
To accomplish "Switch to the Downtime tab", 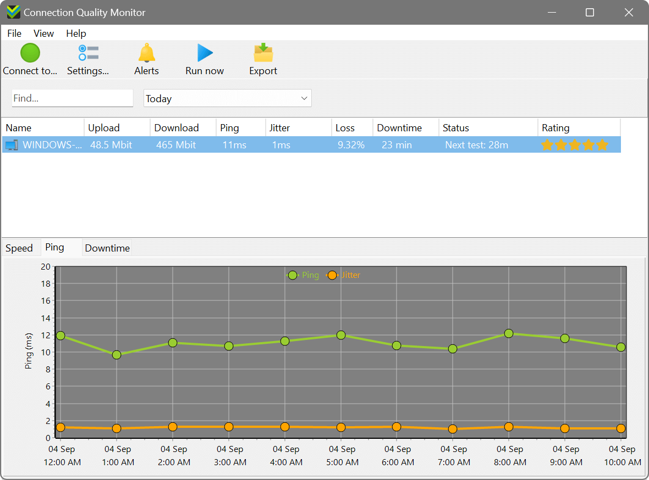I will pos(107,248).
